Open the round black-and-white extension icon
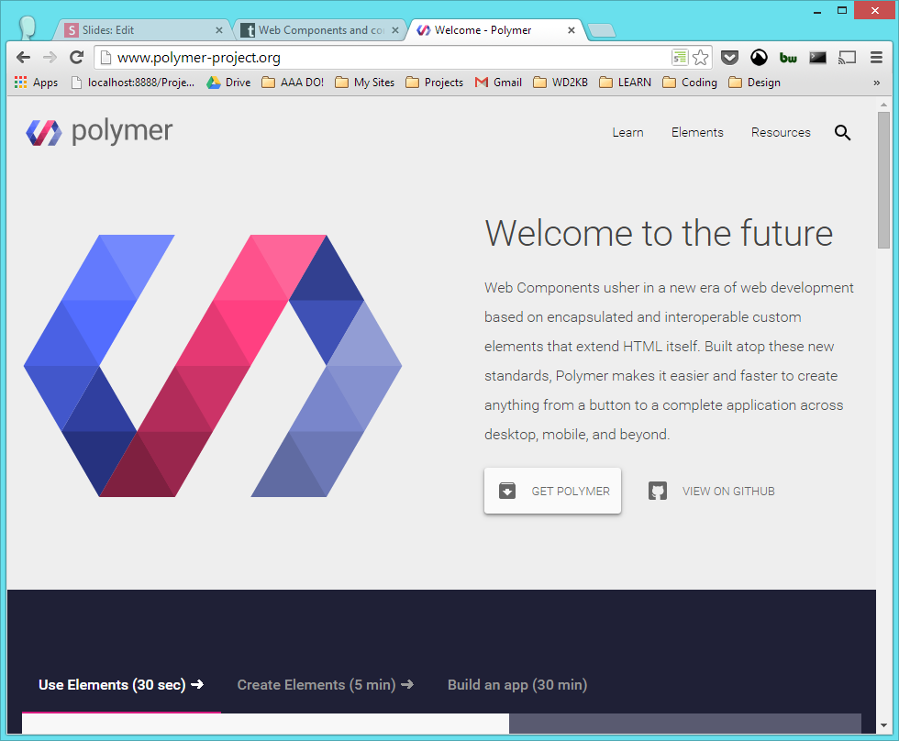Viewport: 899px width, 741px height. (x=759, y=57)
